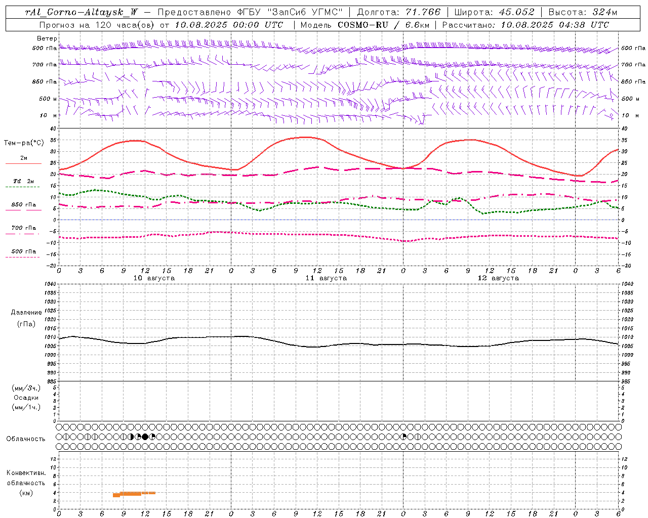
Task: Select the (км) unit under convective cloudiness
Action: 26,493
